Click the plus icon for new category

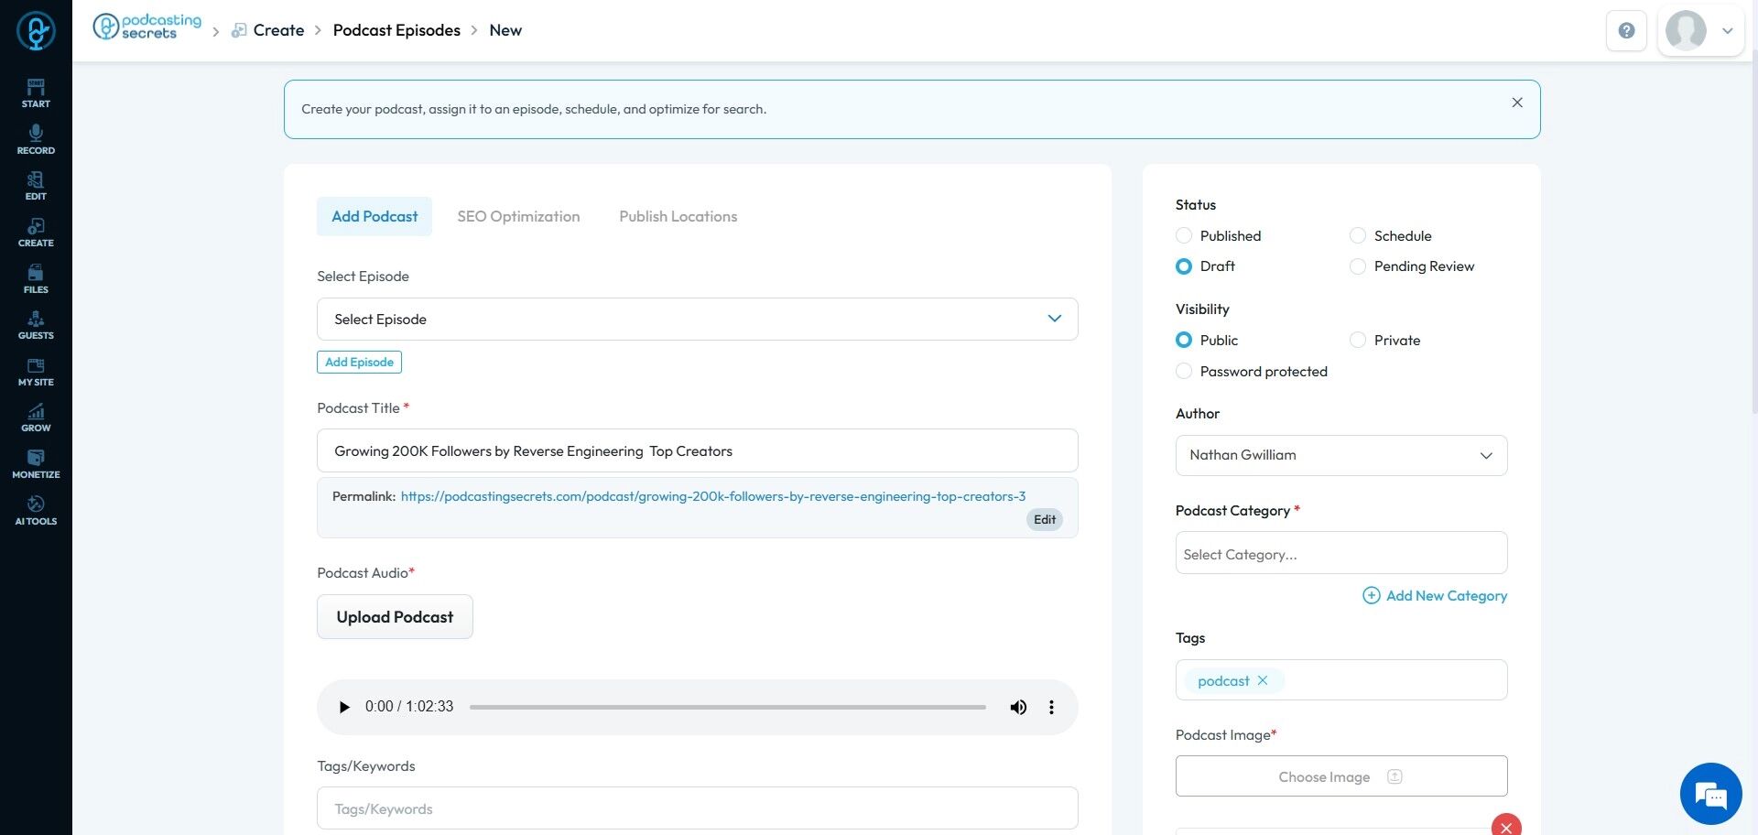1371,595
